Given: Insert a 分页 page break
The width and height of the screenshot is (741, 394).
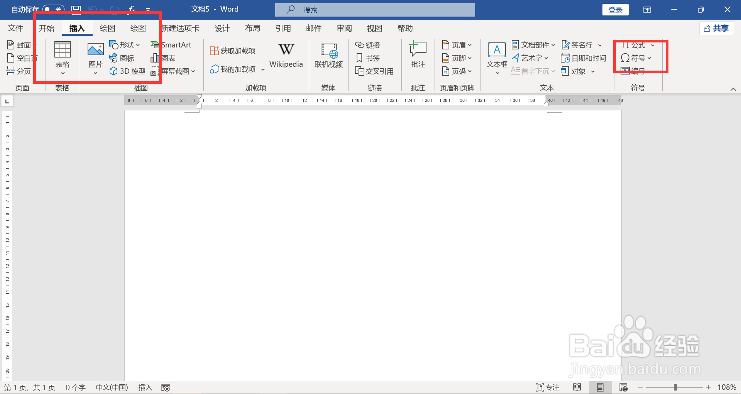Looking at the screenshot, I should [19, 71].
